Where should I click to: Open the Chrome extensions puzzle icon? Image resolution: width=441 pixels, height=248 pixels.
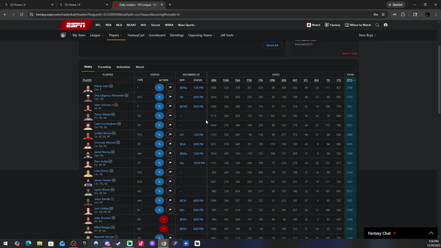point(403,14)
